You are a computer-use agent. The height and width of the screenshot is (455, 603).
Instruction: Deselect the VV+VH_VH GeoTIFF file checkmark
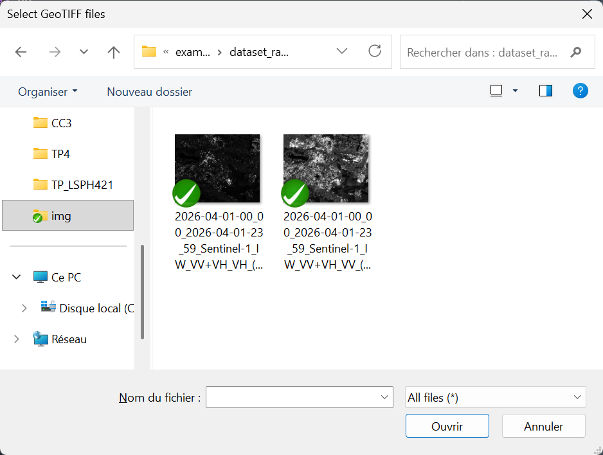click(186, 193)
